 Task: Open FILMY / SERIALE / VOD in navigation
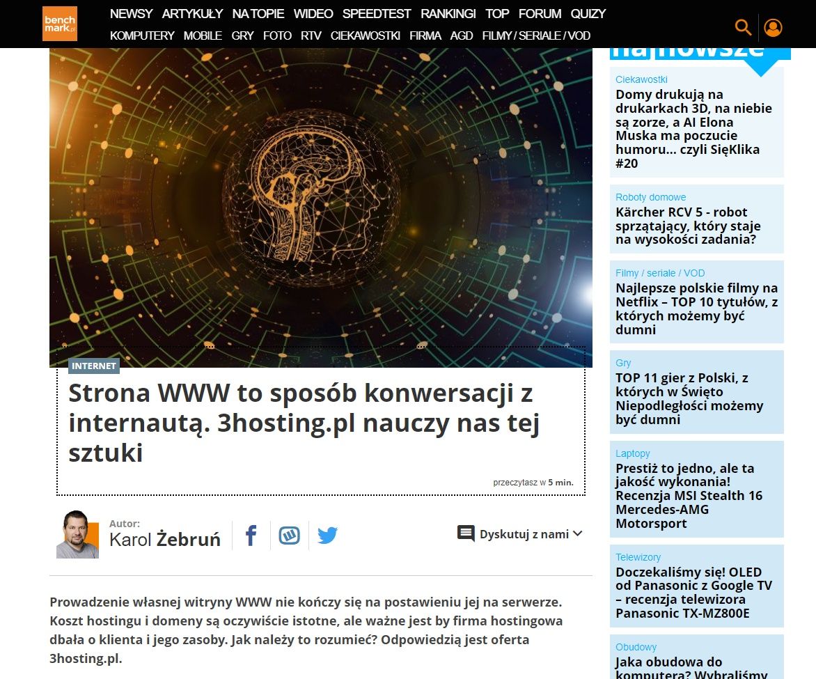tap(536, 36)
